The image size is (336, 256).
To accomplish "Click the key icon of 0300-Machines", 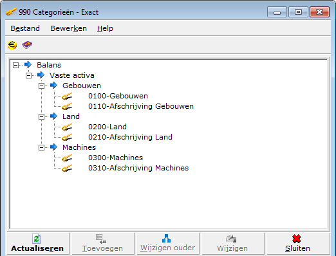I will tap(67, 158).
